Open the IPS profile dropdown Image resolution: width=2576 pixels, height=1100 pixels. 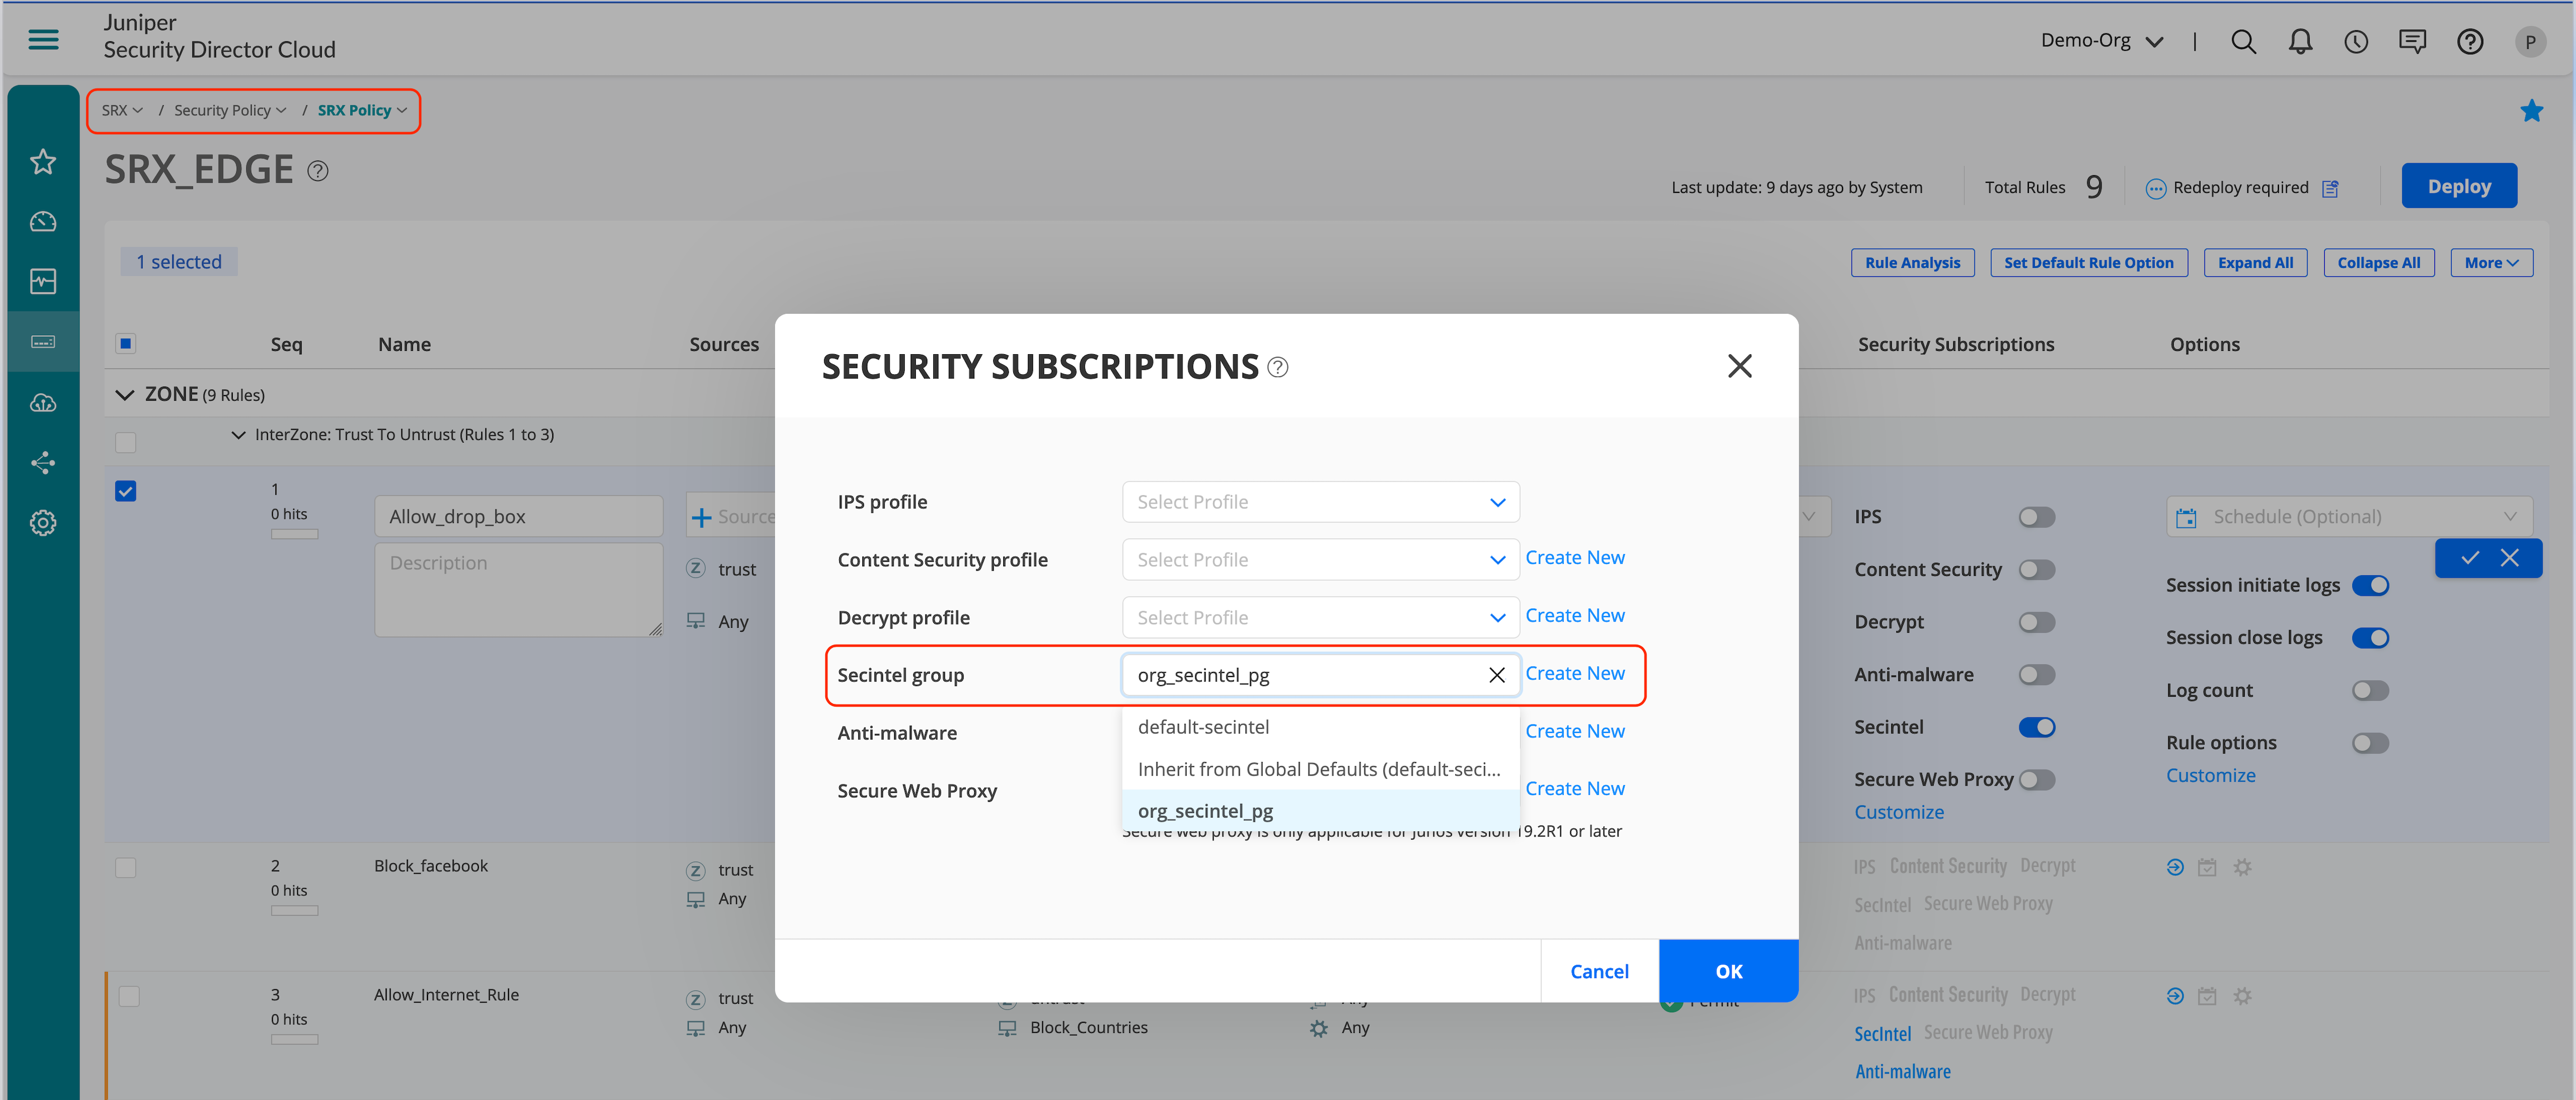point(1320,502)
